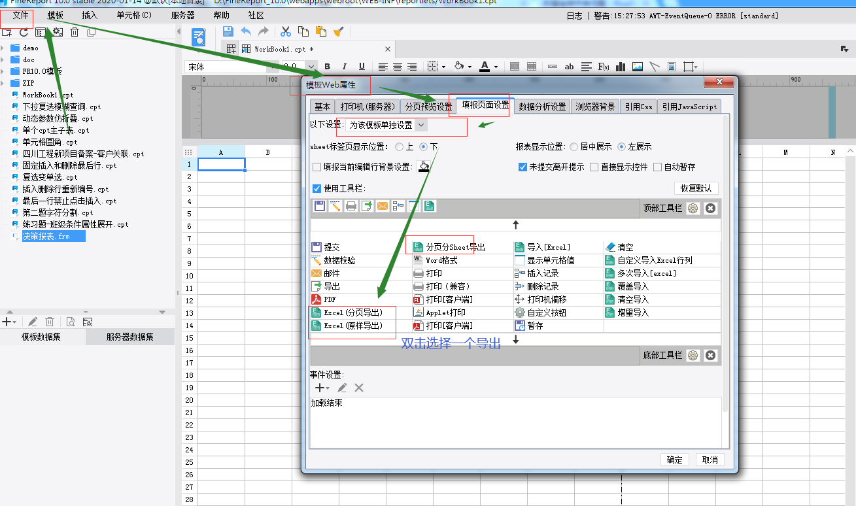Open the 模板 menu
The height and width of the screenshot is (506, 856).
56,15
